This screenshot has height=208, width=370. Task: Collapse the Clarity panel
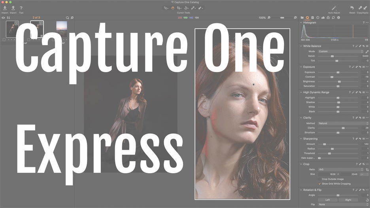(x=301, y=117)
